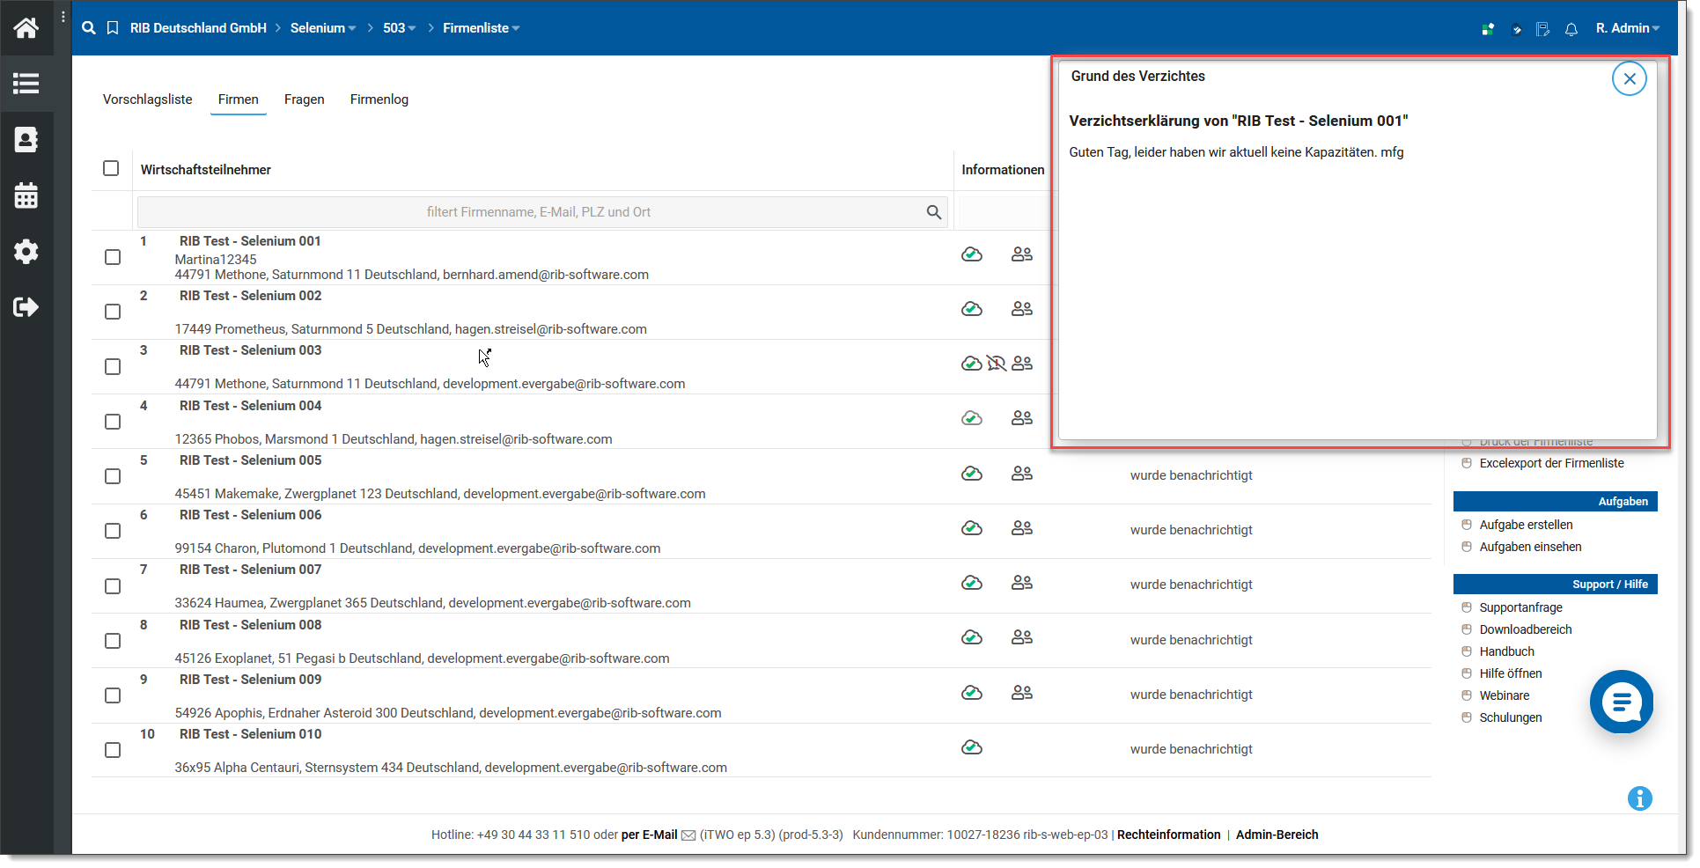
Task: Click Aufgabe erstellen
Action: click(1526, 525)
